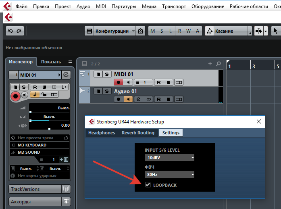The height and width of the screenshot is (209, 281).
Task: Toggle lanes display icon in Inspector
Action: [54, 94]
